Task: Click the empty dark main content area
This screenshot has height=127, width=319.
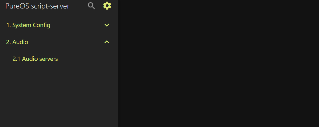Action: (x=219, y=63)
